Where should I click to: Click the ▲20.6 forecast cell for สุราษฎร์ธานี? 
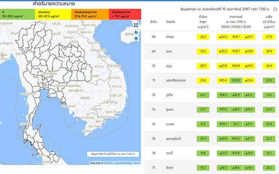click(223, 138)
